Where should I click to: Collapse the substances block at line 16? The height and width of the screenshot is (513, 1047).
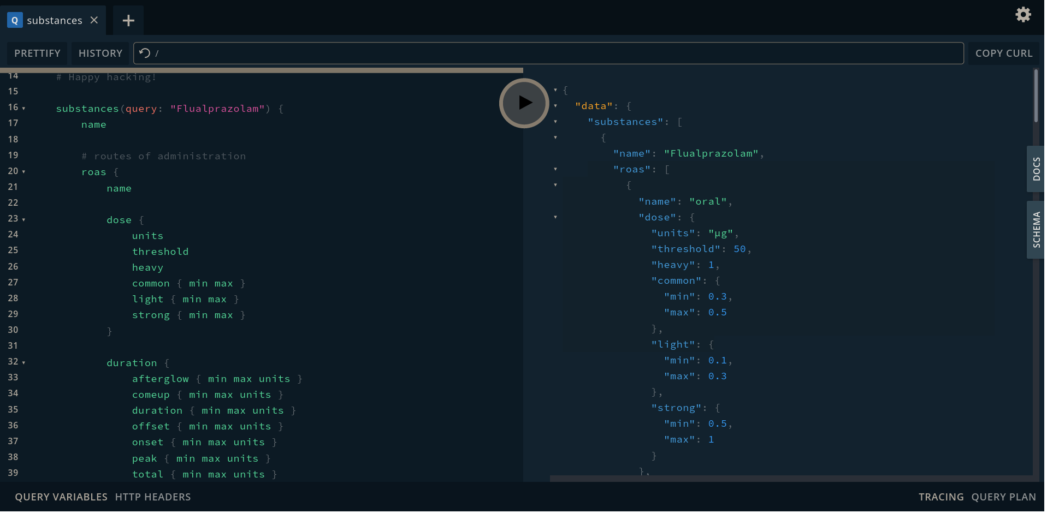coord(23,108)
